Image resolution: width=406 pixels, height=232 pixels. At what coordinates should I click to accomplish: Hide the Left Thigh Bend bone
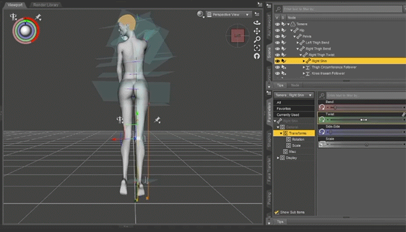[277, 43]
